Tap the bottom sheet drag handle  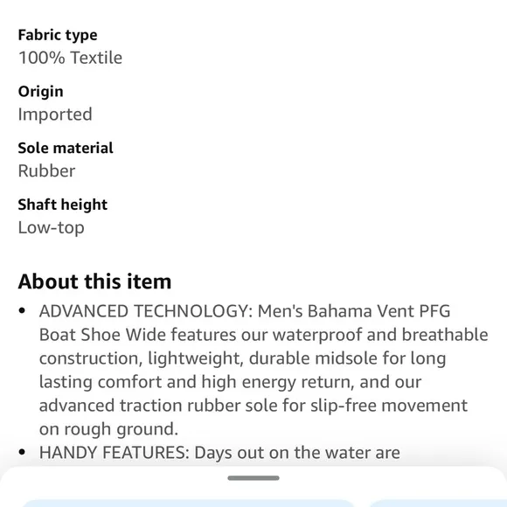(253, 478)
